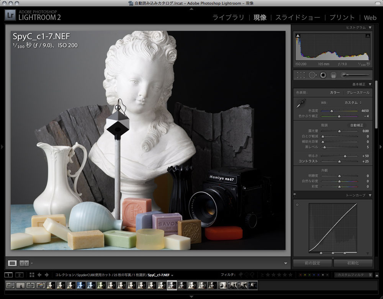Screen dimensions: 383x299
Task: Collapse the ヒストグラム panel
Action: coord(370,28)
